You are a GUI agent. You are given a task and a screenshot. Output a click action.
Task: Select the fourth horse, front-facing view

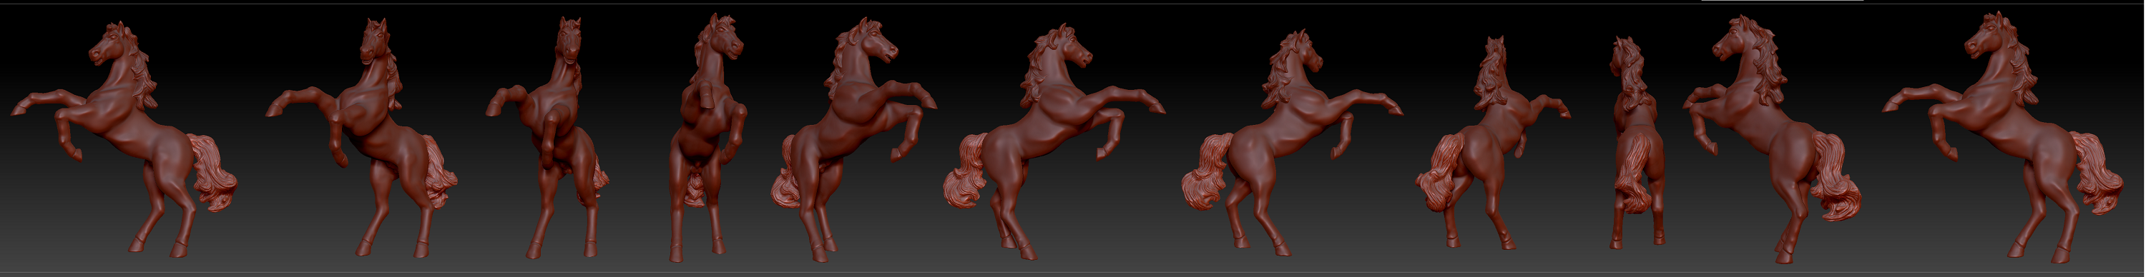[708, 137]
